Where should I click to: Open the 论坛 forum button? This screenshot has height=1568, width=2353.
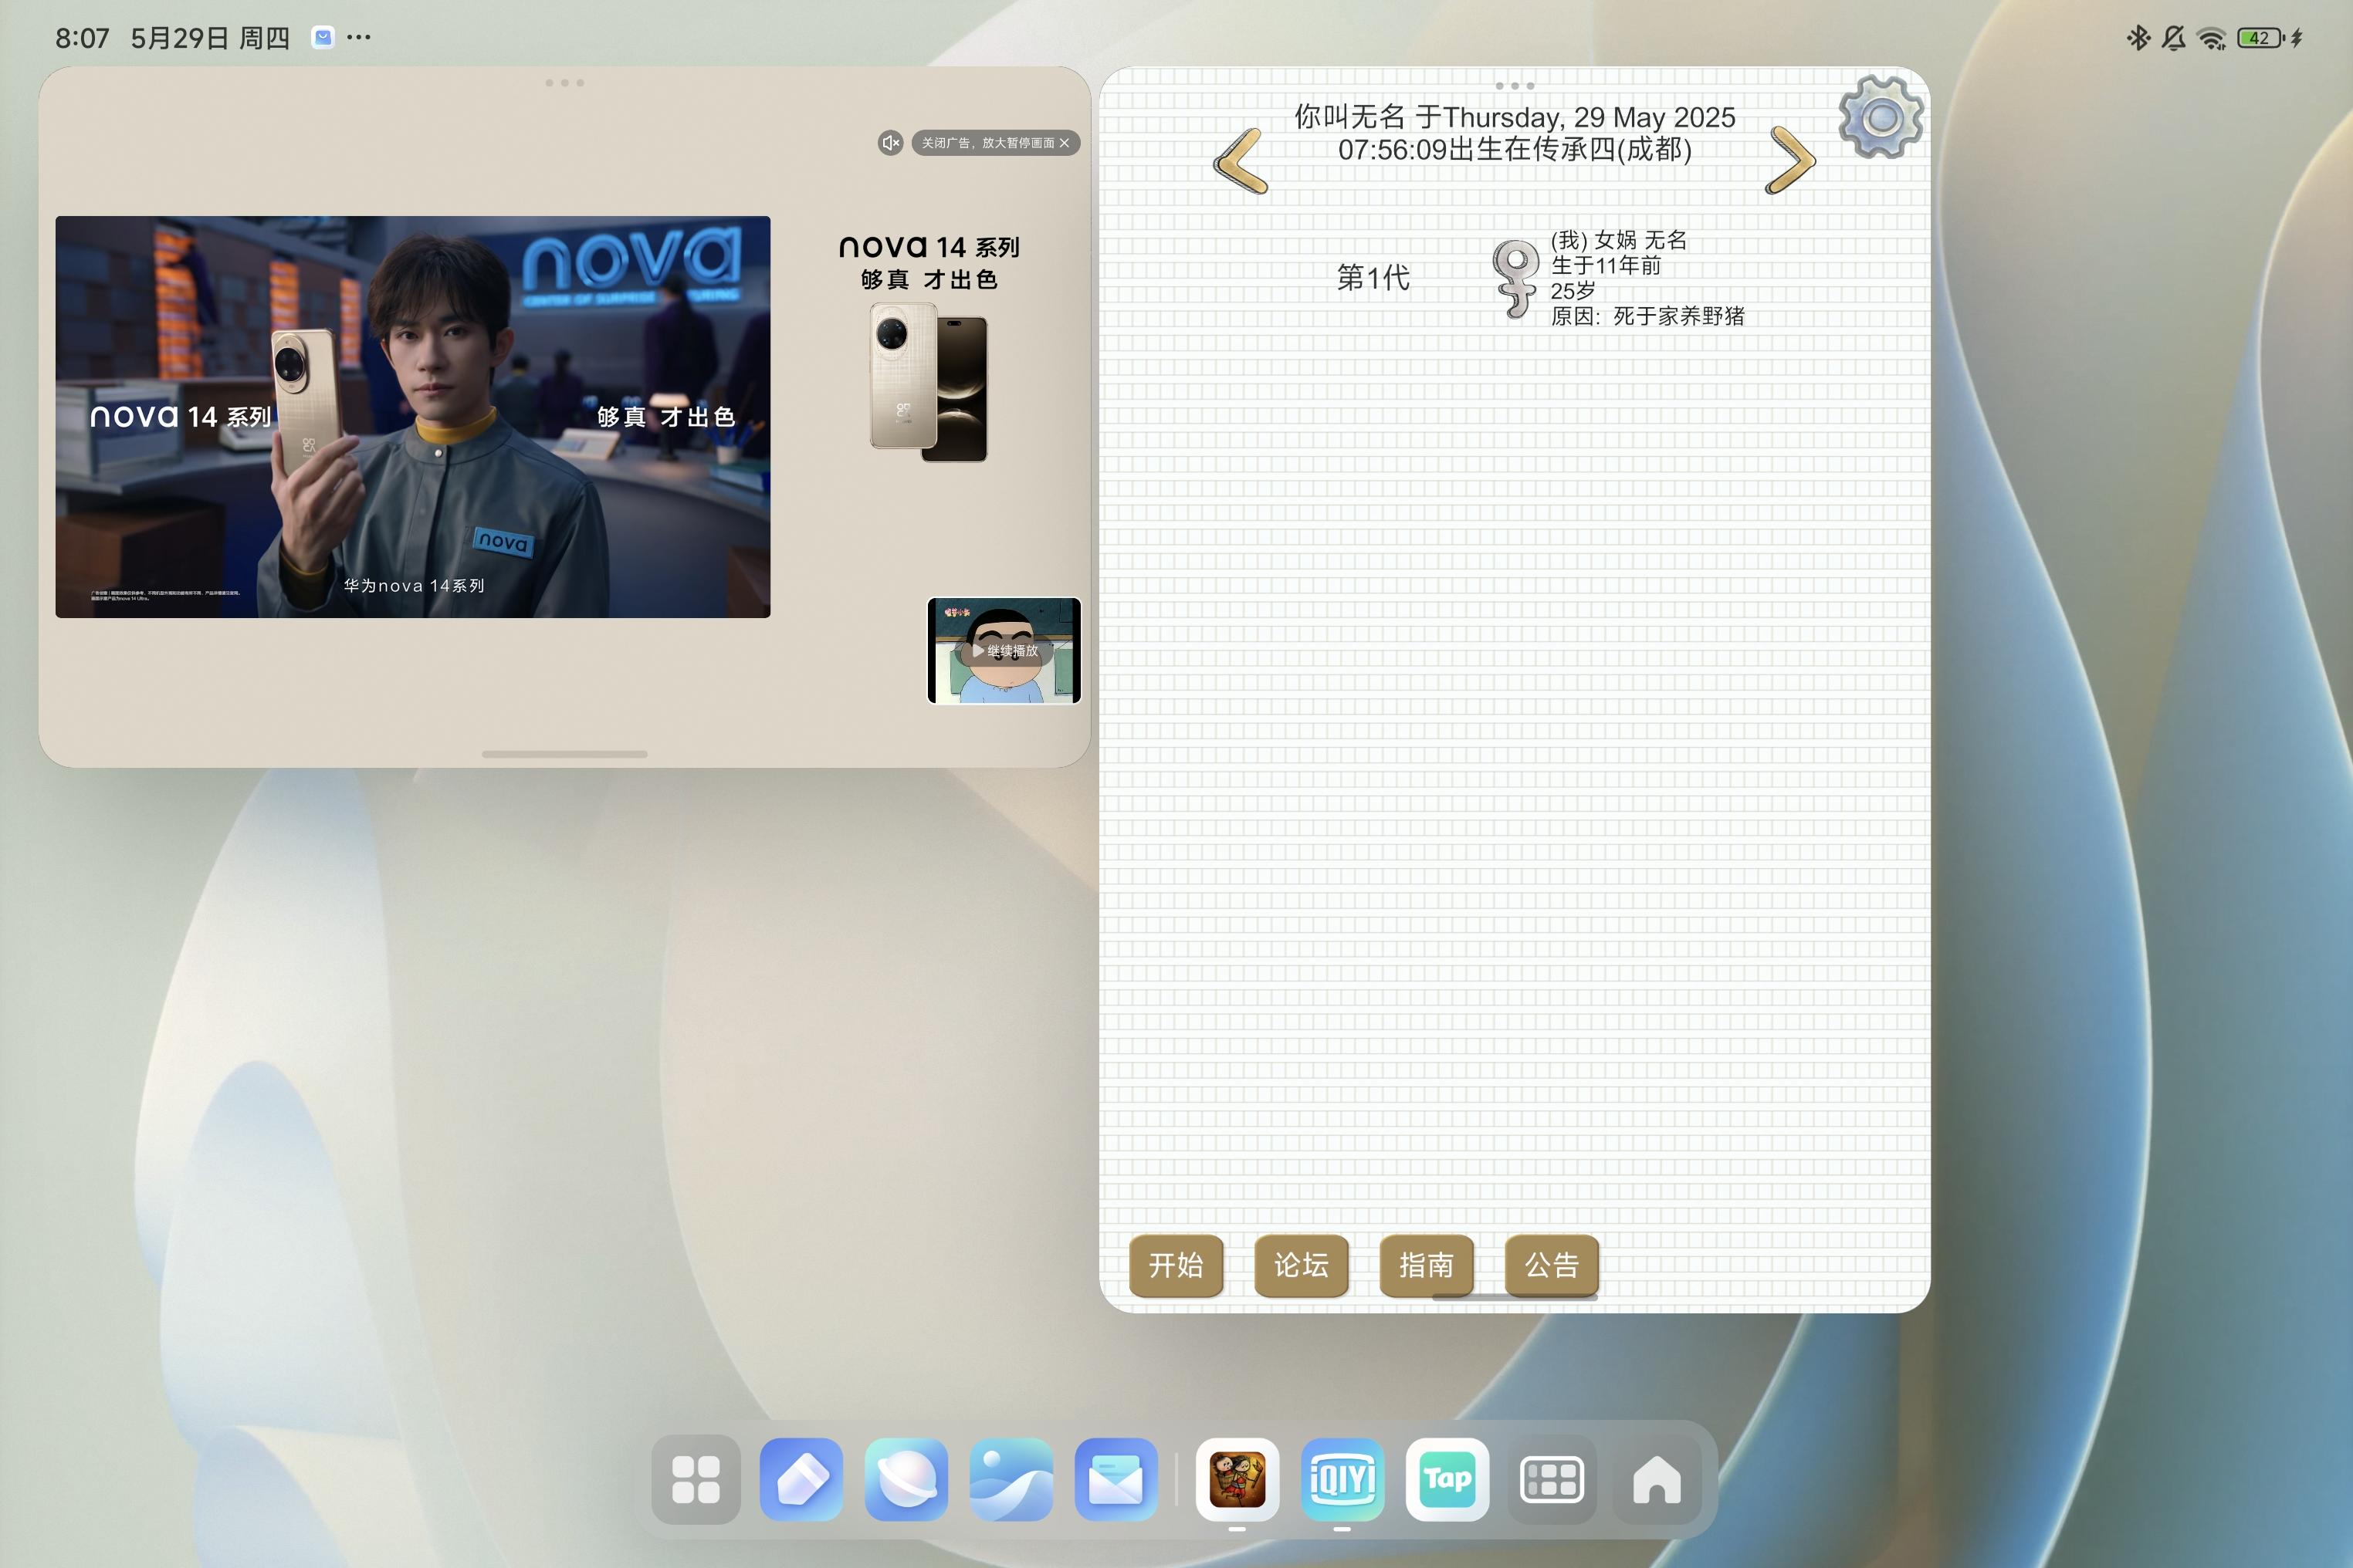point(1301,1265)
